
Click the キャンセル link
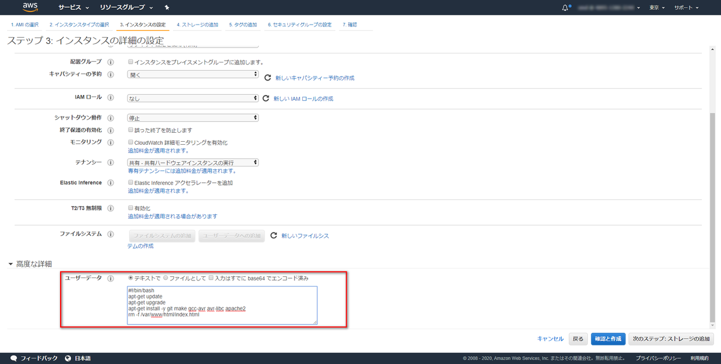(550, 339)
